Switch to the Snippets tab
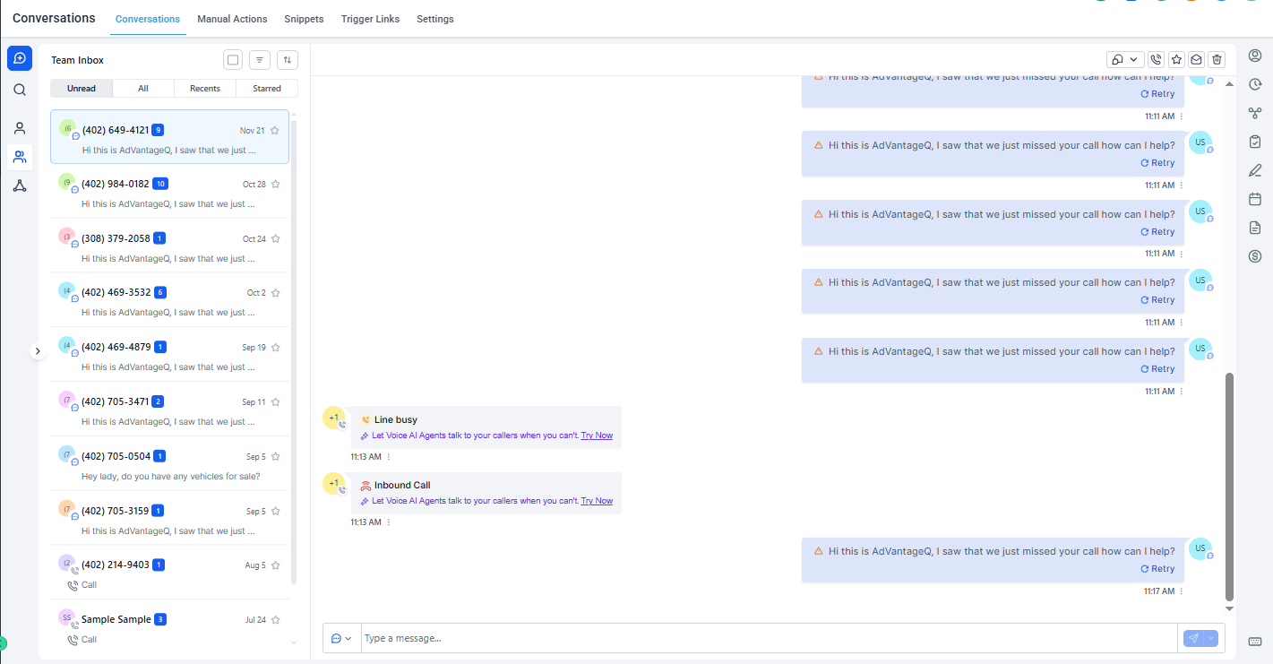This screenshot has width=1273, height=664. pyautogui.click(x=304, y=19)
